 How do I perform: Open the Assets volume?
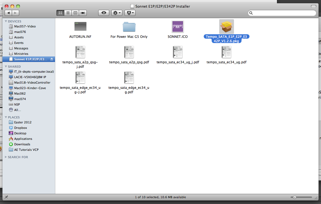[x=29, y=37]
